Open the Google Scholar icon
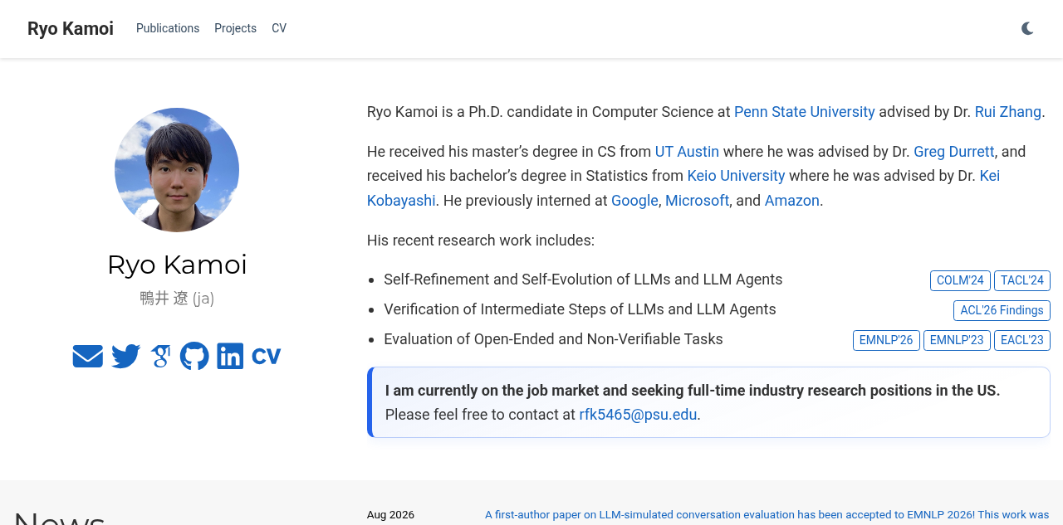 click(x=160, y=356)
